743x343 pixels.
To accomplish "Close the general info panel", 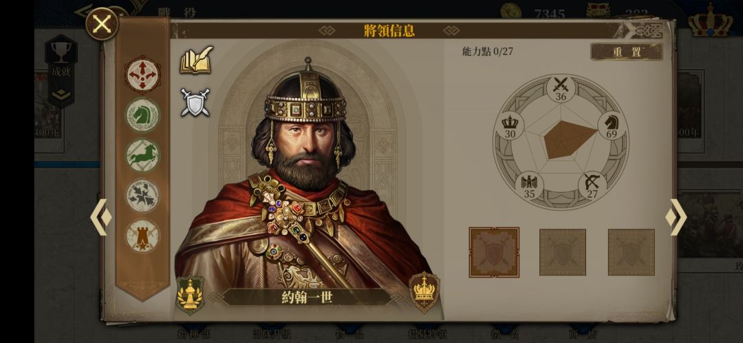I will click(102, 23).
